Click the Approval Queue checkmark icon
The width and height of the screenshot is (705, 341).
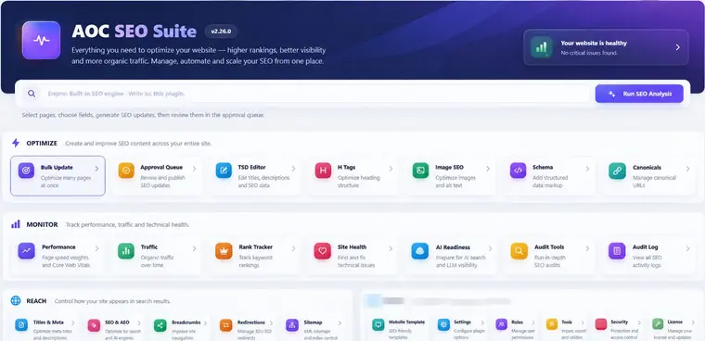click(126, 170)
